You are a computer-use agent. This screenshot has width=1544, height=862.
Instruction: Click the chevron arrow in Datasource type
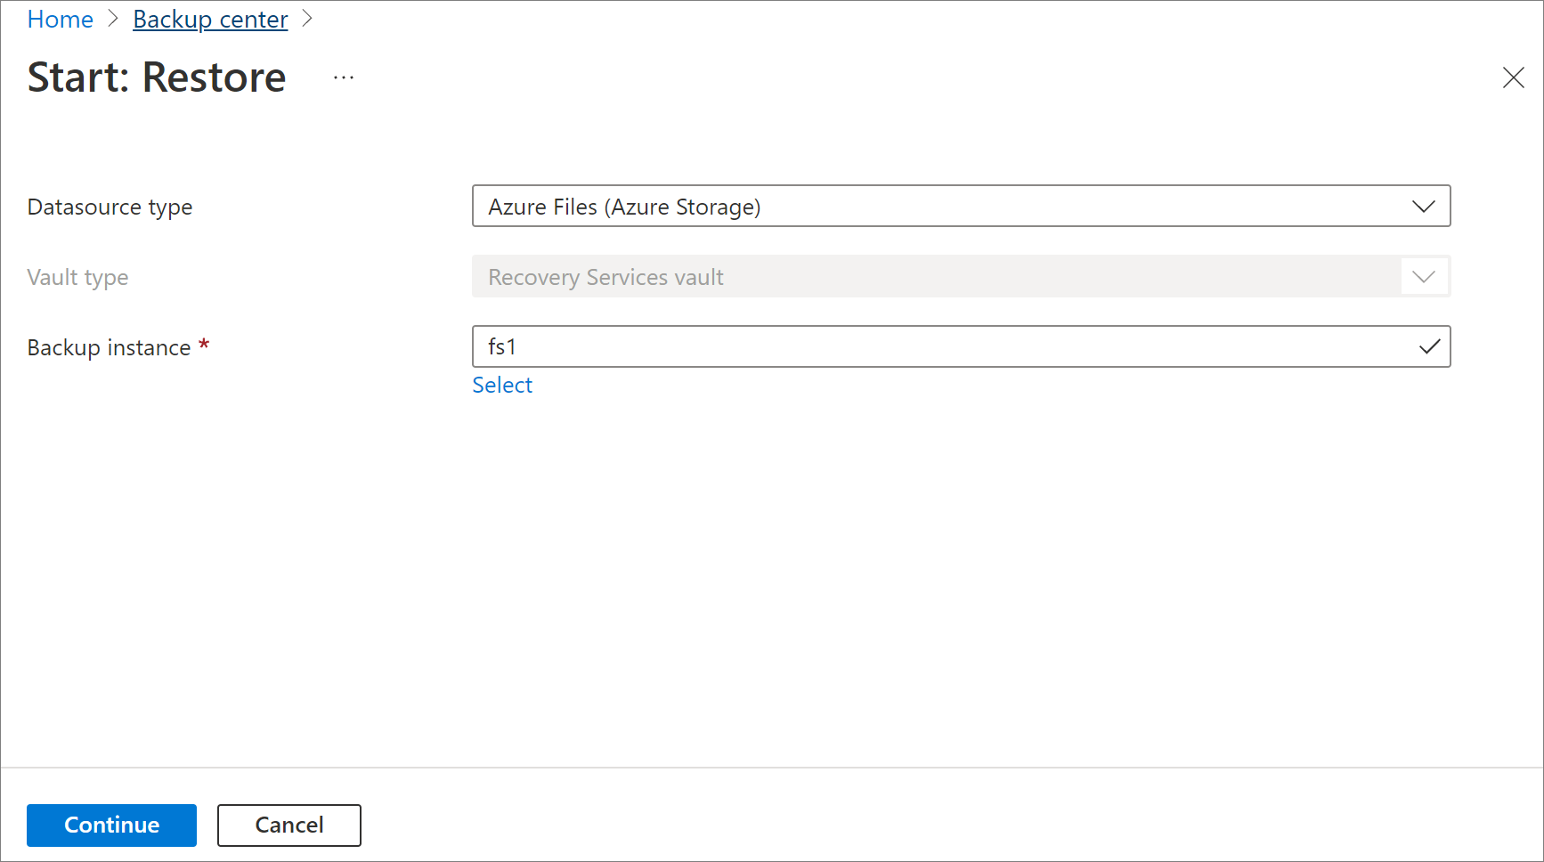tap(1423, 207)
